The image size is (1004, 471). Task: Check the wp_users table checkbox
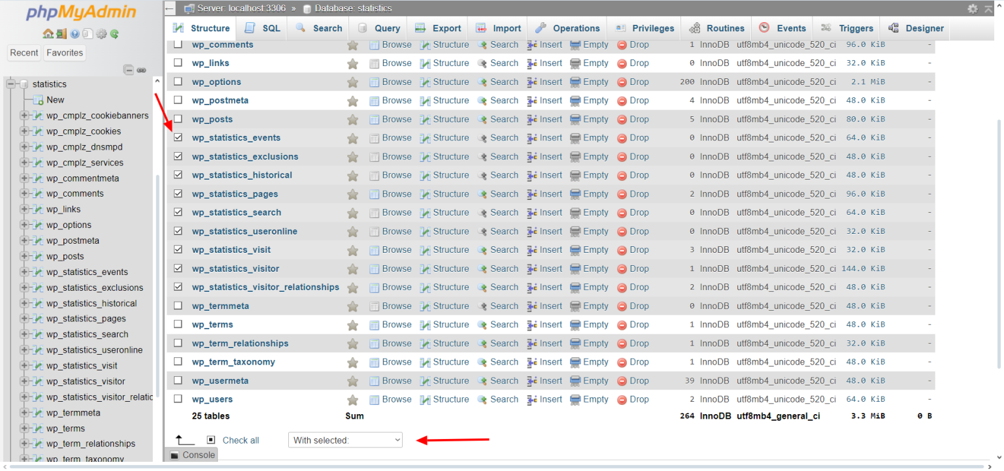178,399
